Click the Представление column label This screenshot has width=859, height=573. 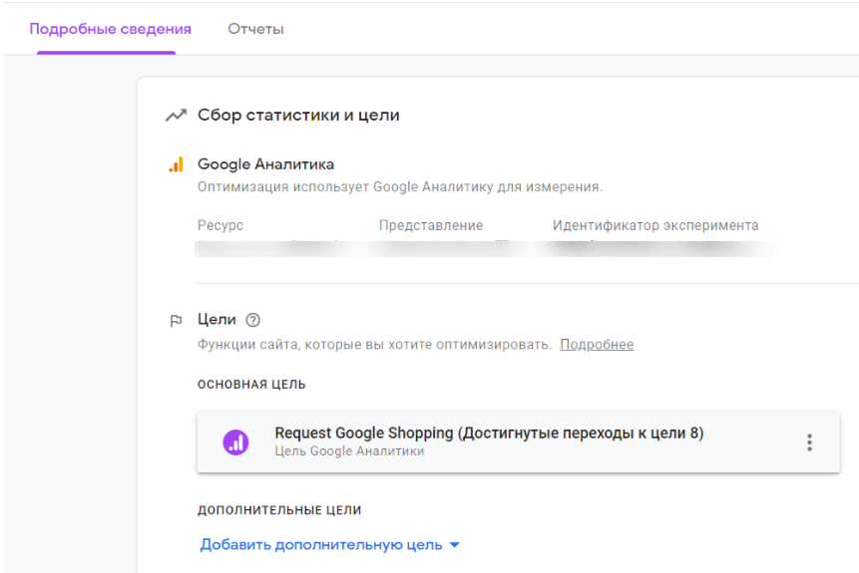tap(431, 225)
